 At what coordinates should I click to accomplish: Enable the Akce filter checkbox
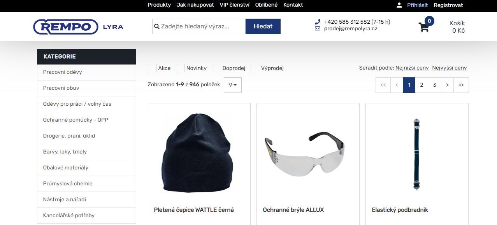[x=152, y=68]
